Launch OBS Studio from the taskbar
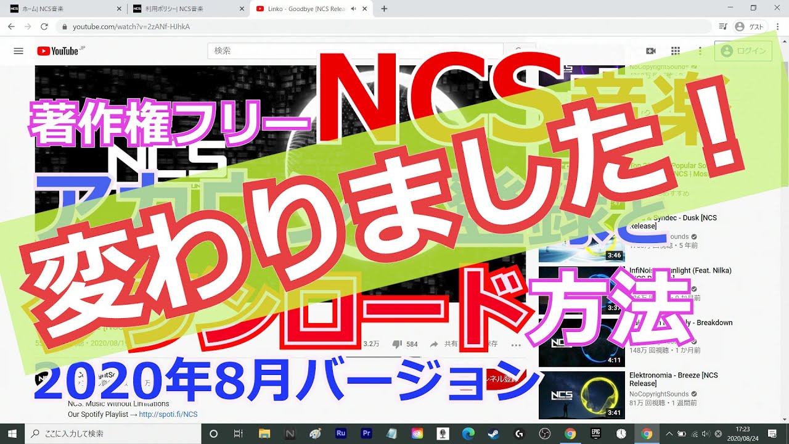 tap(544, 434)
